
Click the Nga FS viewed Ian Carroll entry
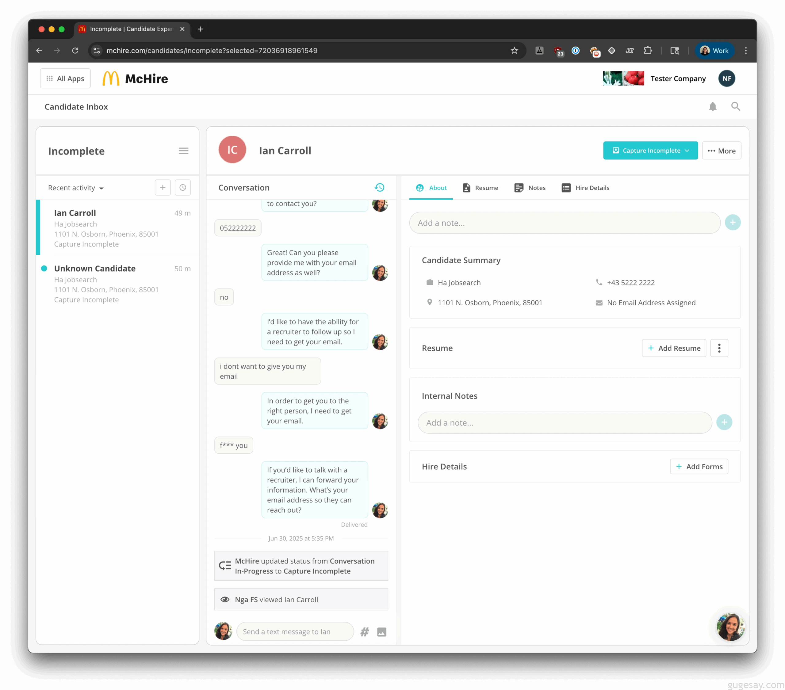(301, 599)
